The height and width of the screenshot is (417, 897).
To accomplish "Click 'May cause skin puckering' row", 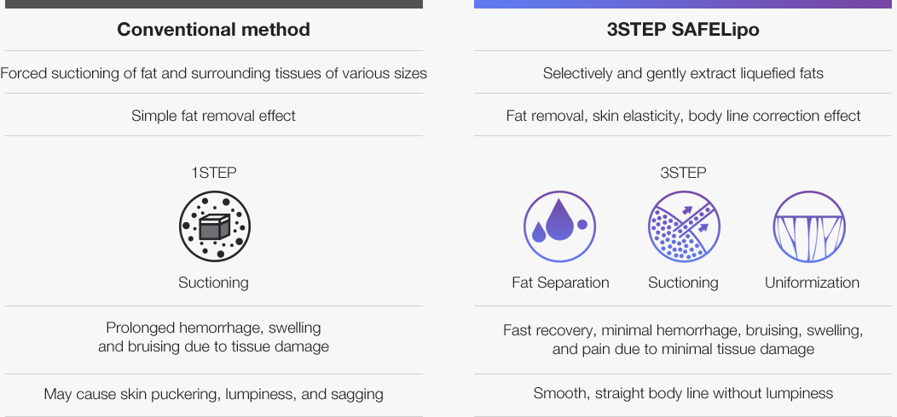I will [x=213, y=393].
